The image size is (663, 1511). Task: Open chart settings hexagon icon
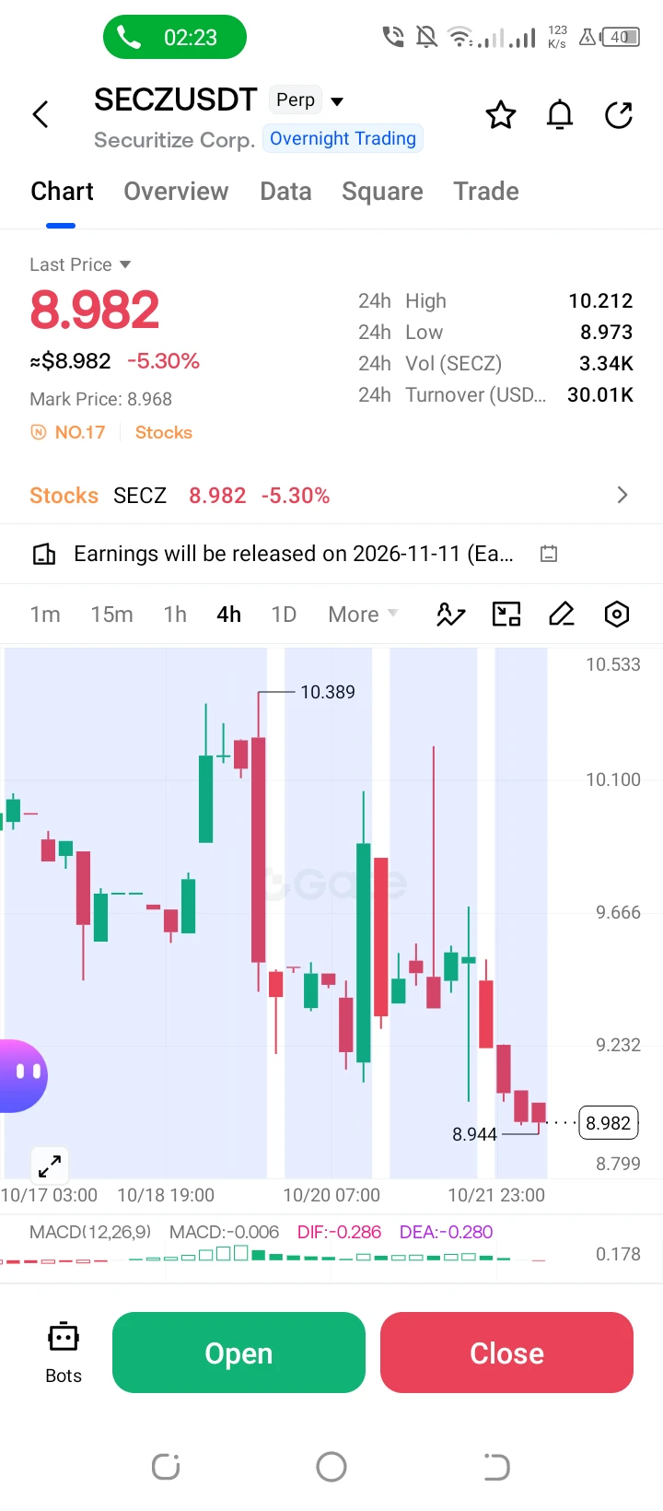pos(617,615)
